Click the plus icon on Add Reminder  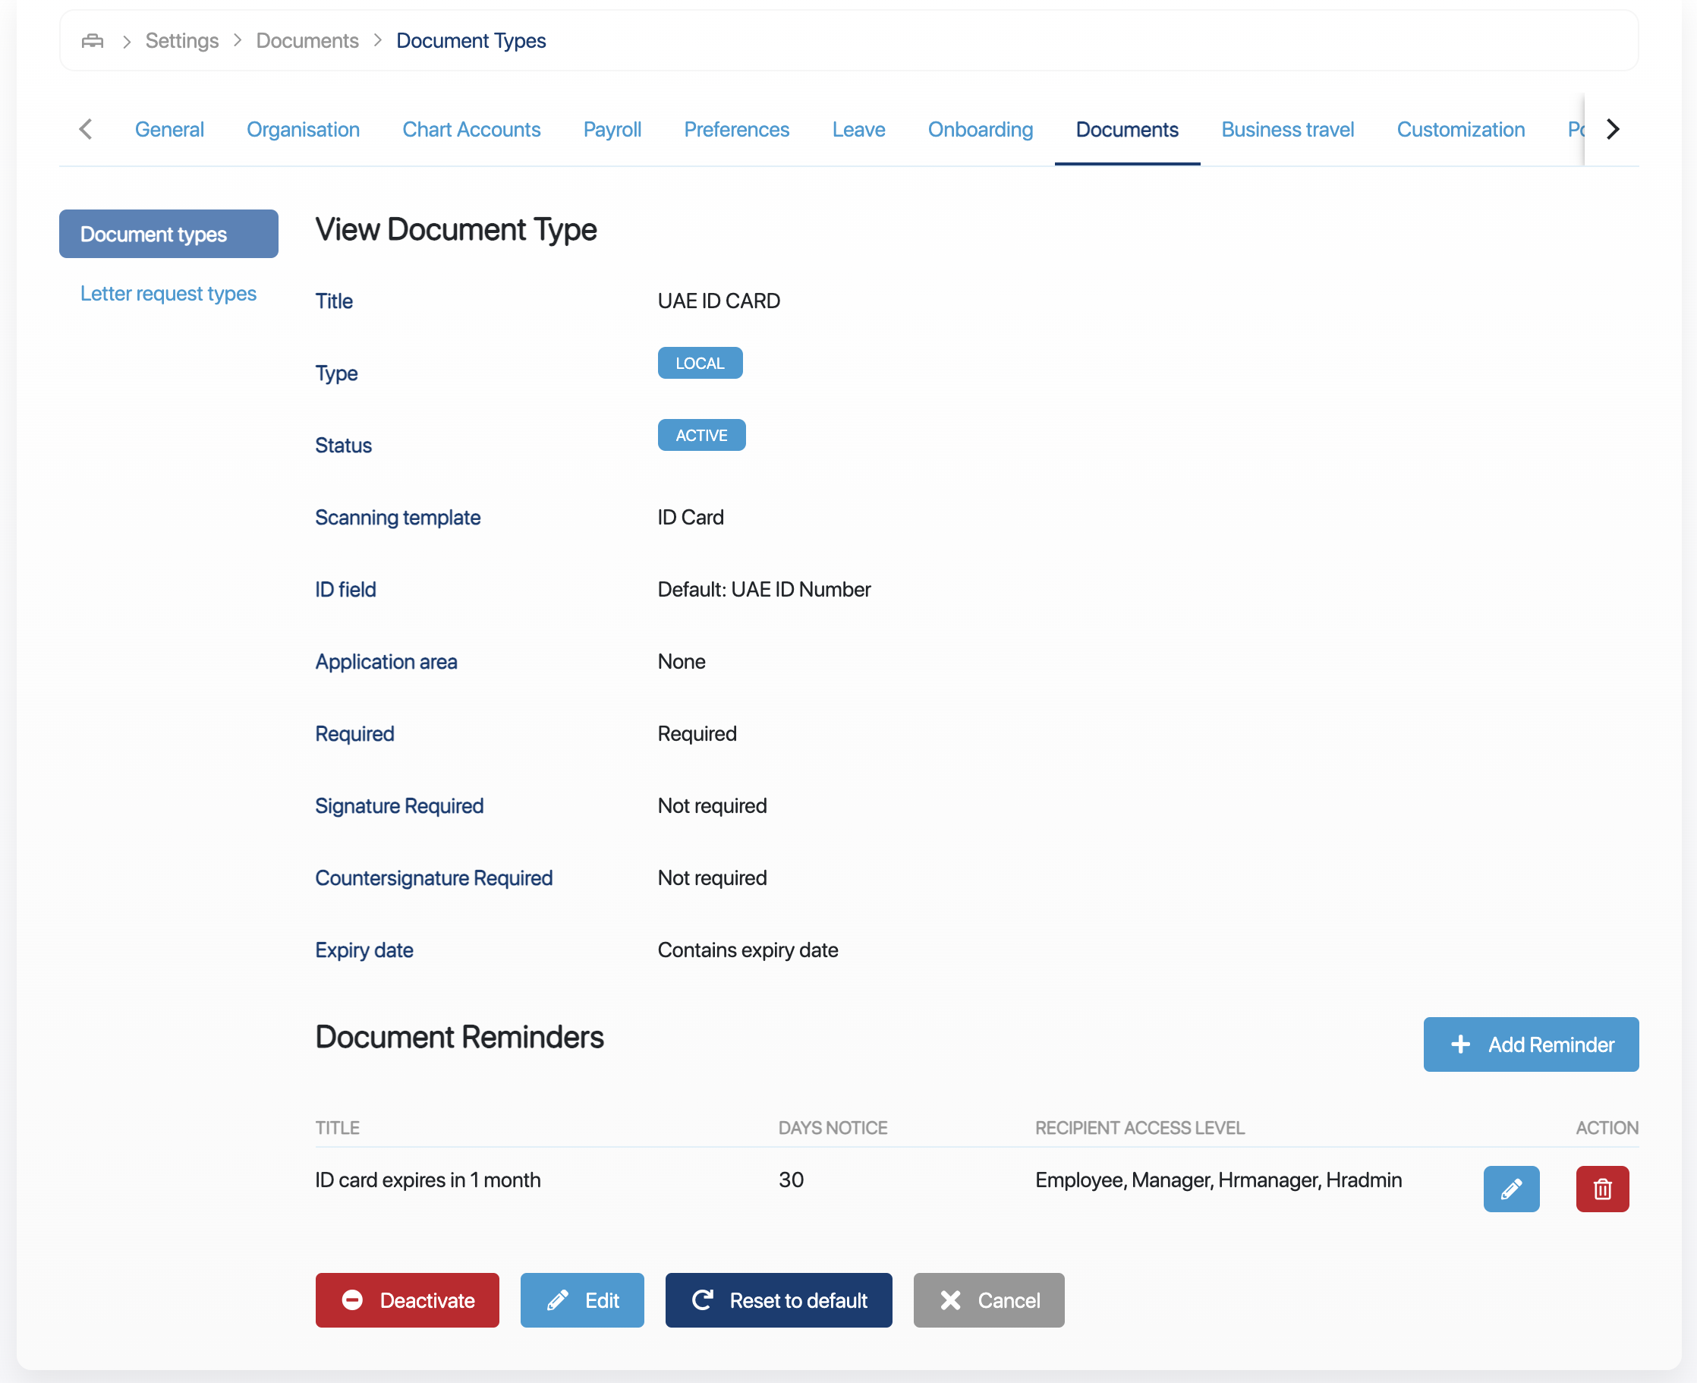(x=1459, y=1044)
